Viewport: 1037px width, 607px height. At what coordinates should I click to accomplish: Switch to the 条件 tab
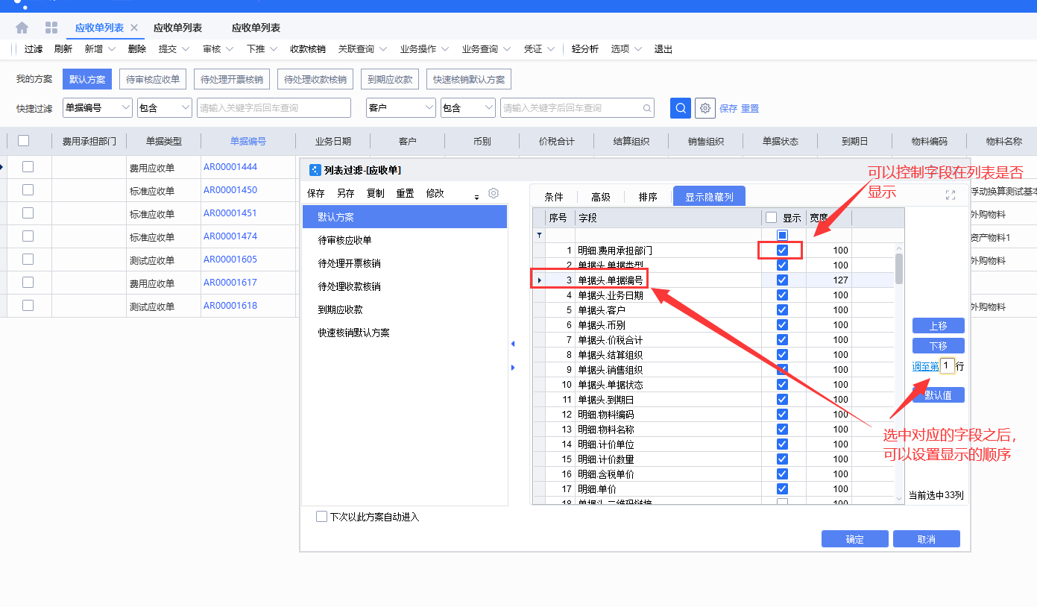point(554,197)
